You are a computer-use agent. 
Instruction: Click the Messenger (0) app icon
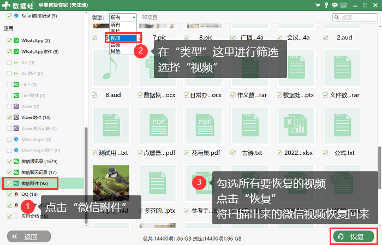(x=16, y=139)
